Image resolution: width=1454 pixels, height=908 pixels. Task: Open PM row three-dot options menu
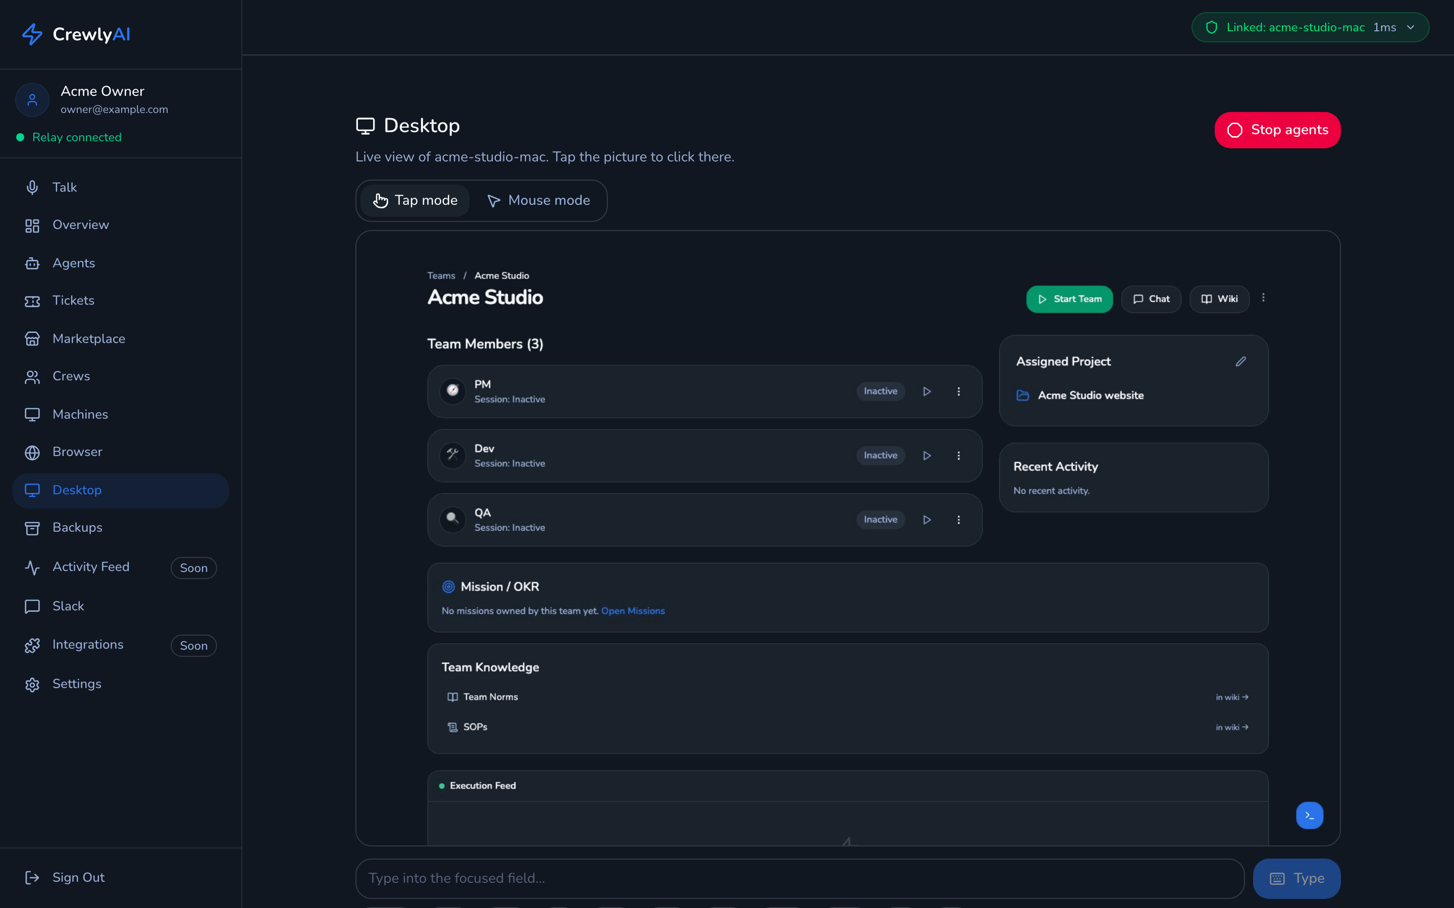959,391
